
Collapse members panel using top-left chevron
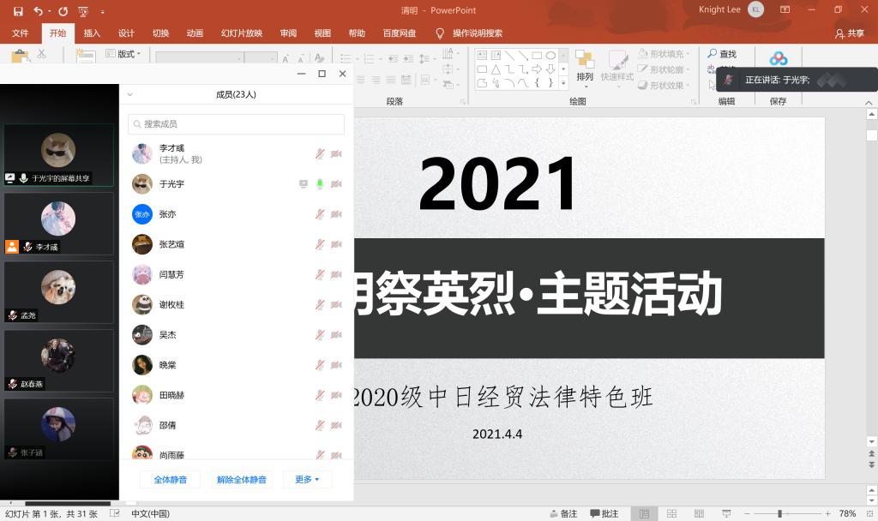coord(129,95)
